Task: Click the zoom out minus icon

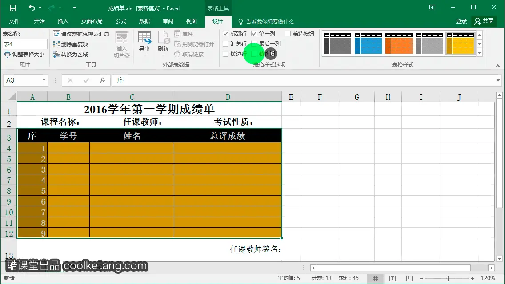Action: coord(421,278)
